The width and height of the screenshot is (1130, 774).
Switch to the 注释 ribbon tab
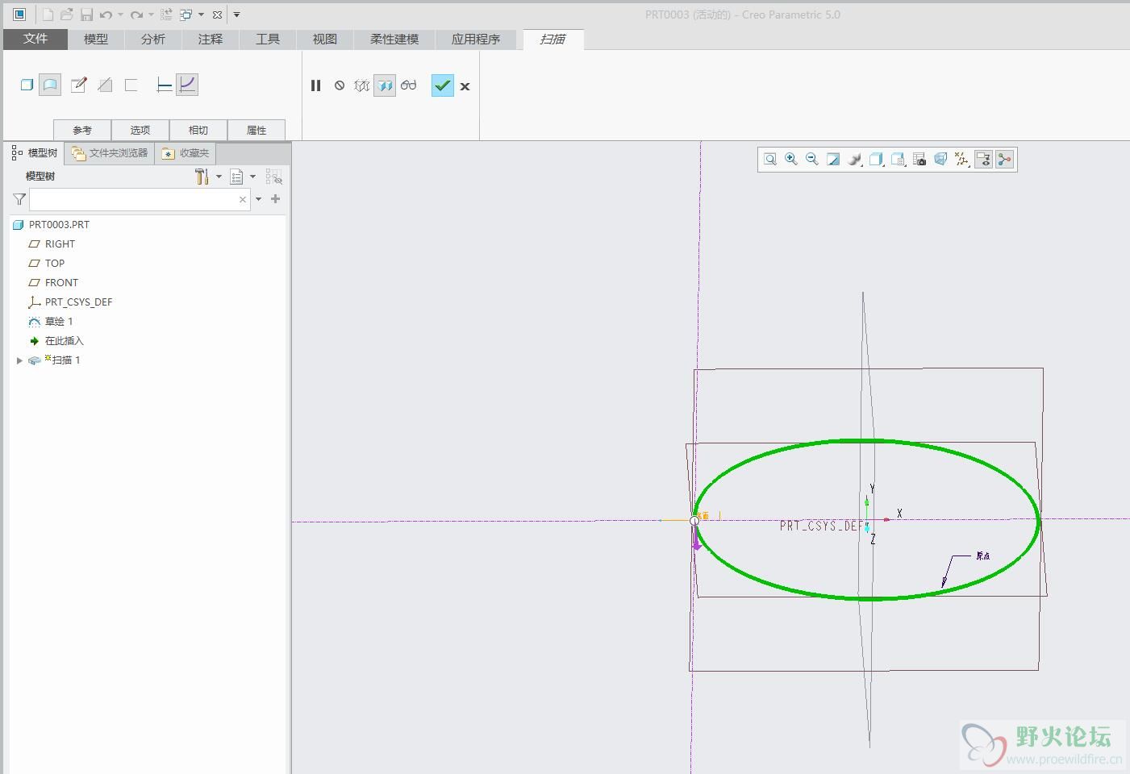coord(211,39)
